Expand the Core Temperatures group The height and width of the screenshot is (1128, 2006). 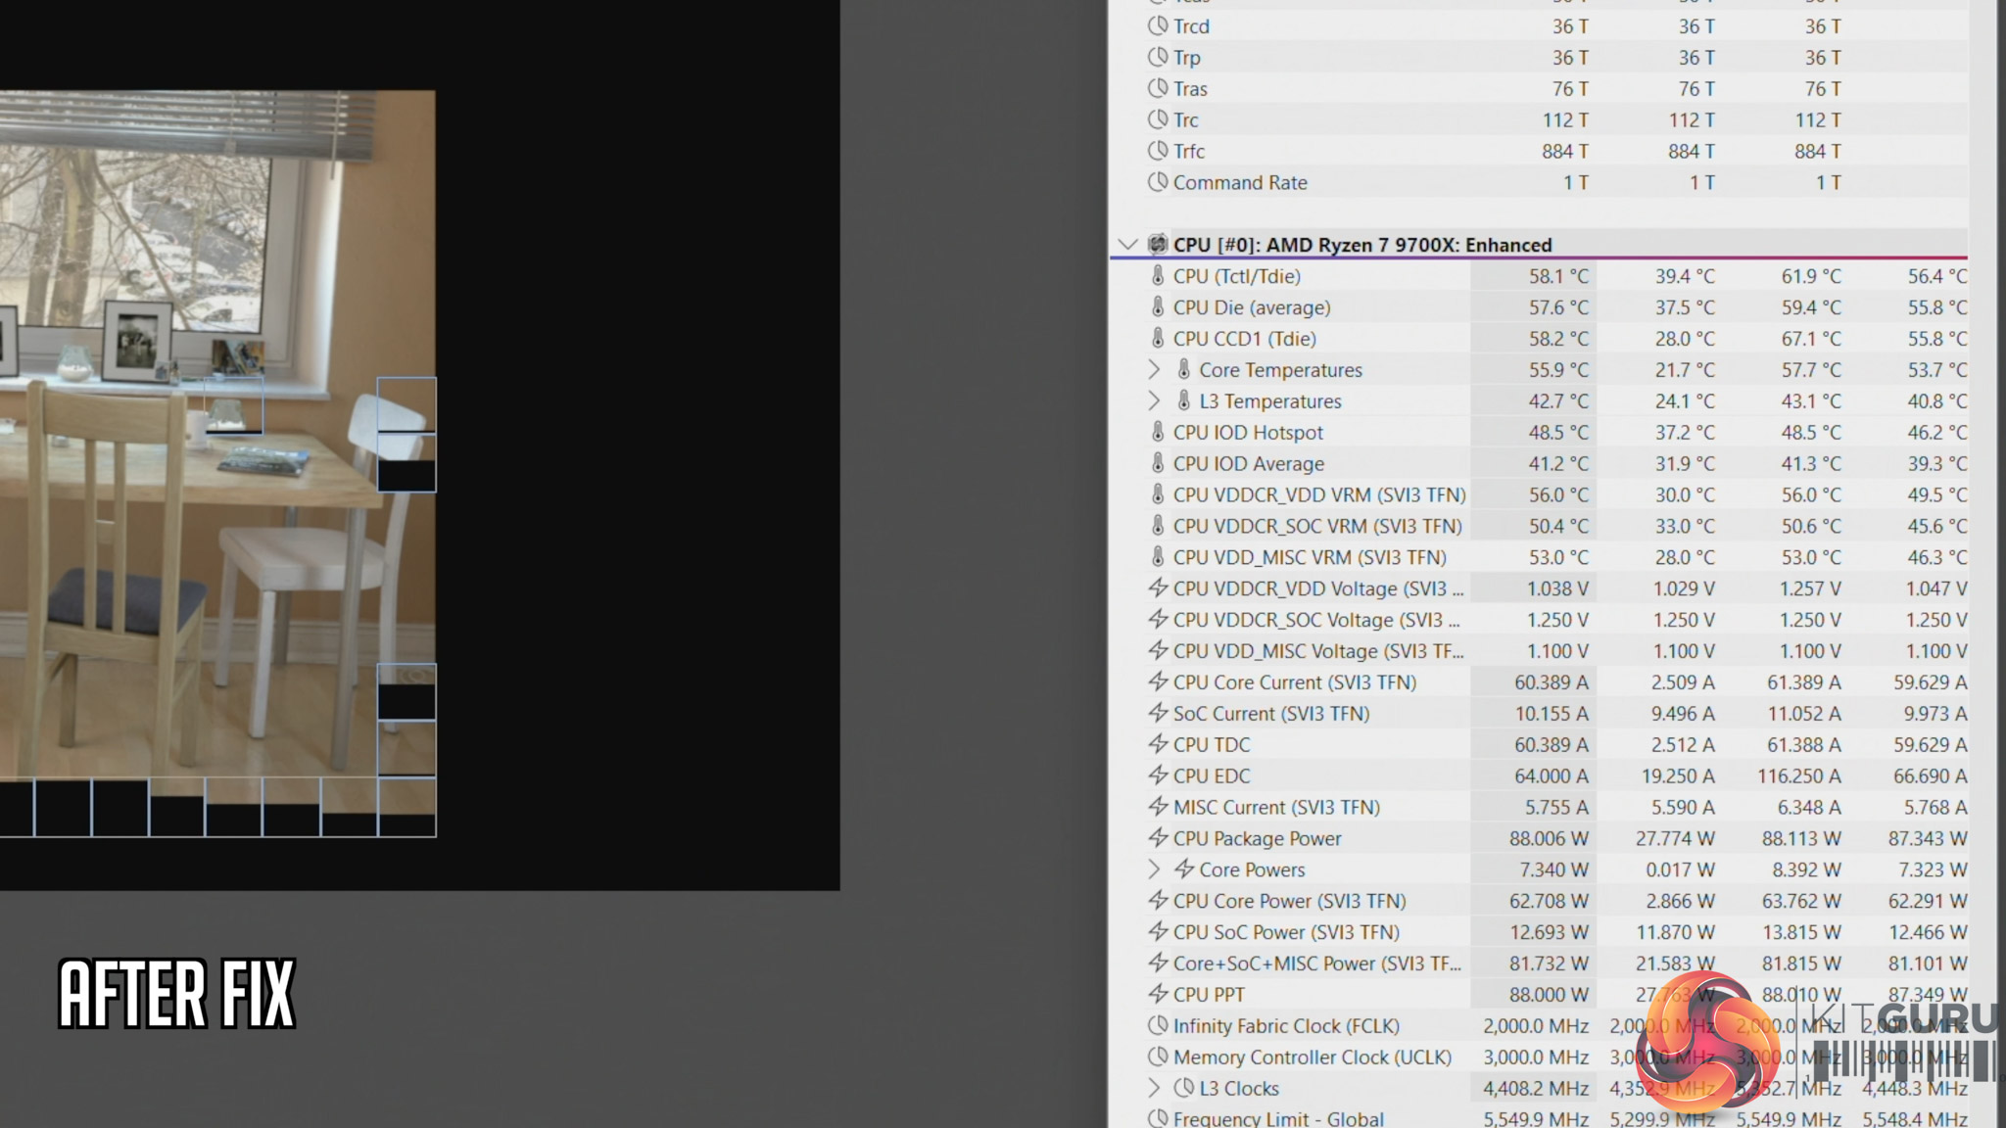(x=1154, y=370)
